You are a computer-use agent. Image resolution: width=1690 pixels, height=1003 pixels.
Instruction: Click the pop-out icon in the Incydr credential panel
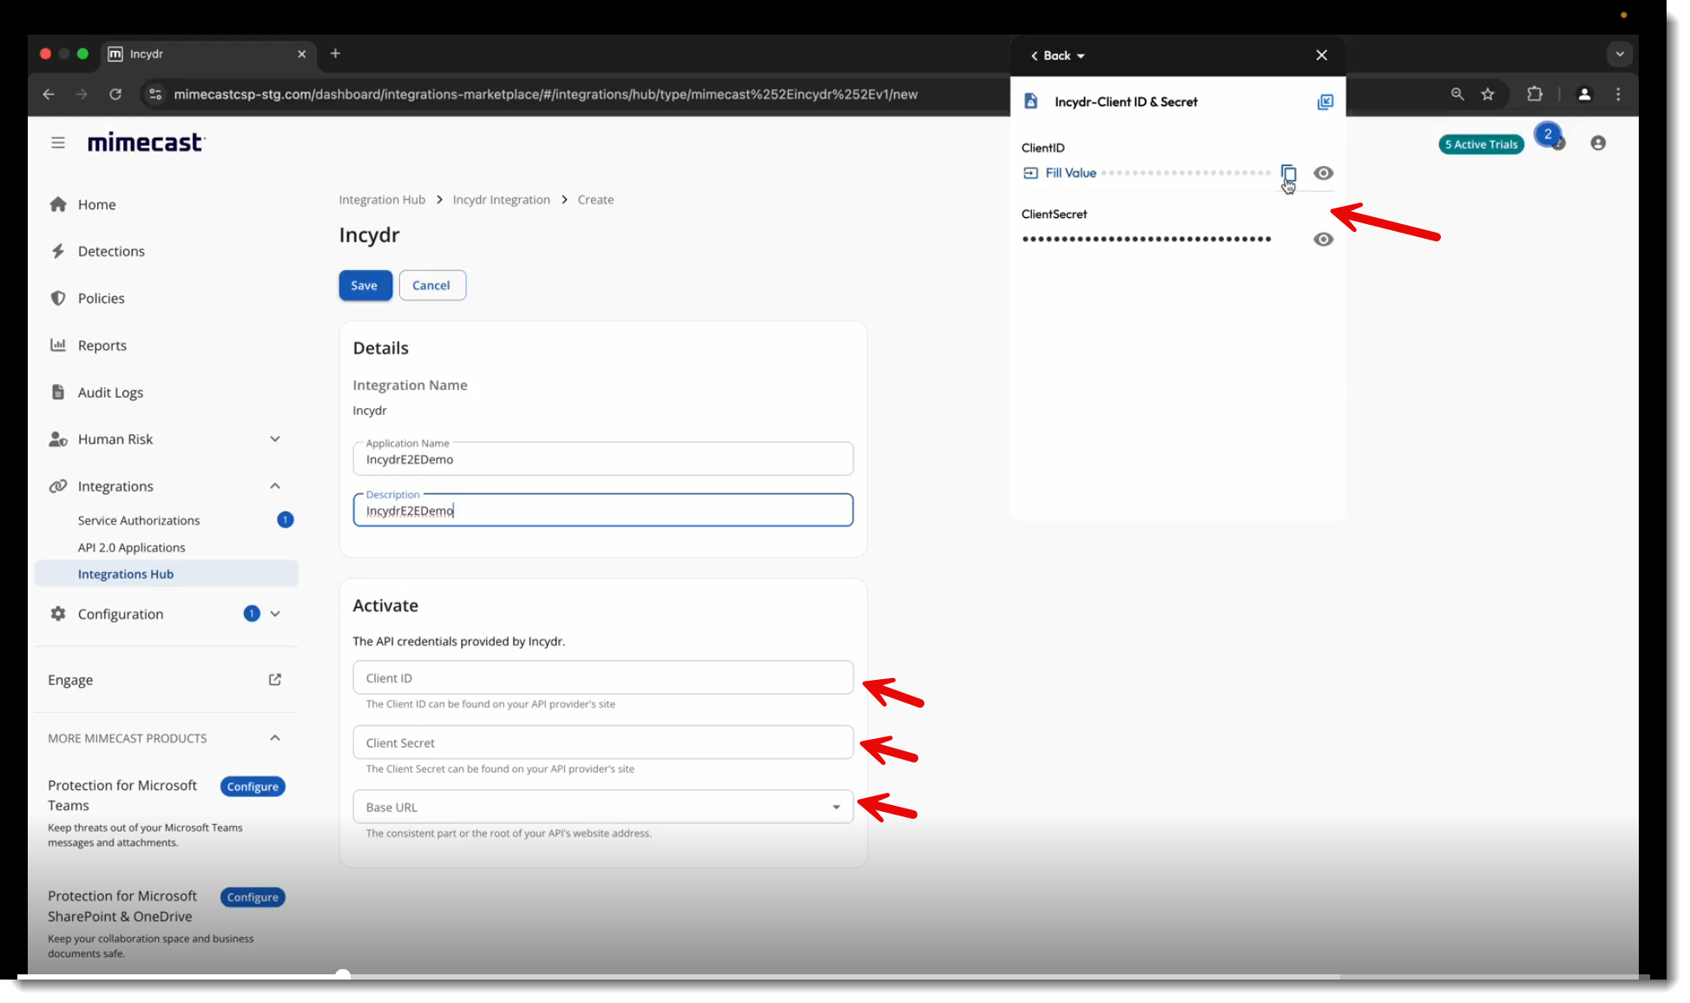click(x=1325, y=102)
